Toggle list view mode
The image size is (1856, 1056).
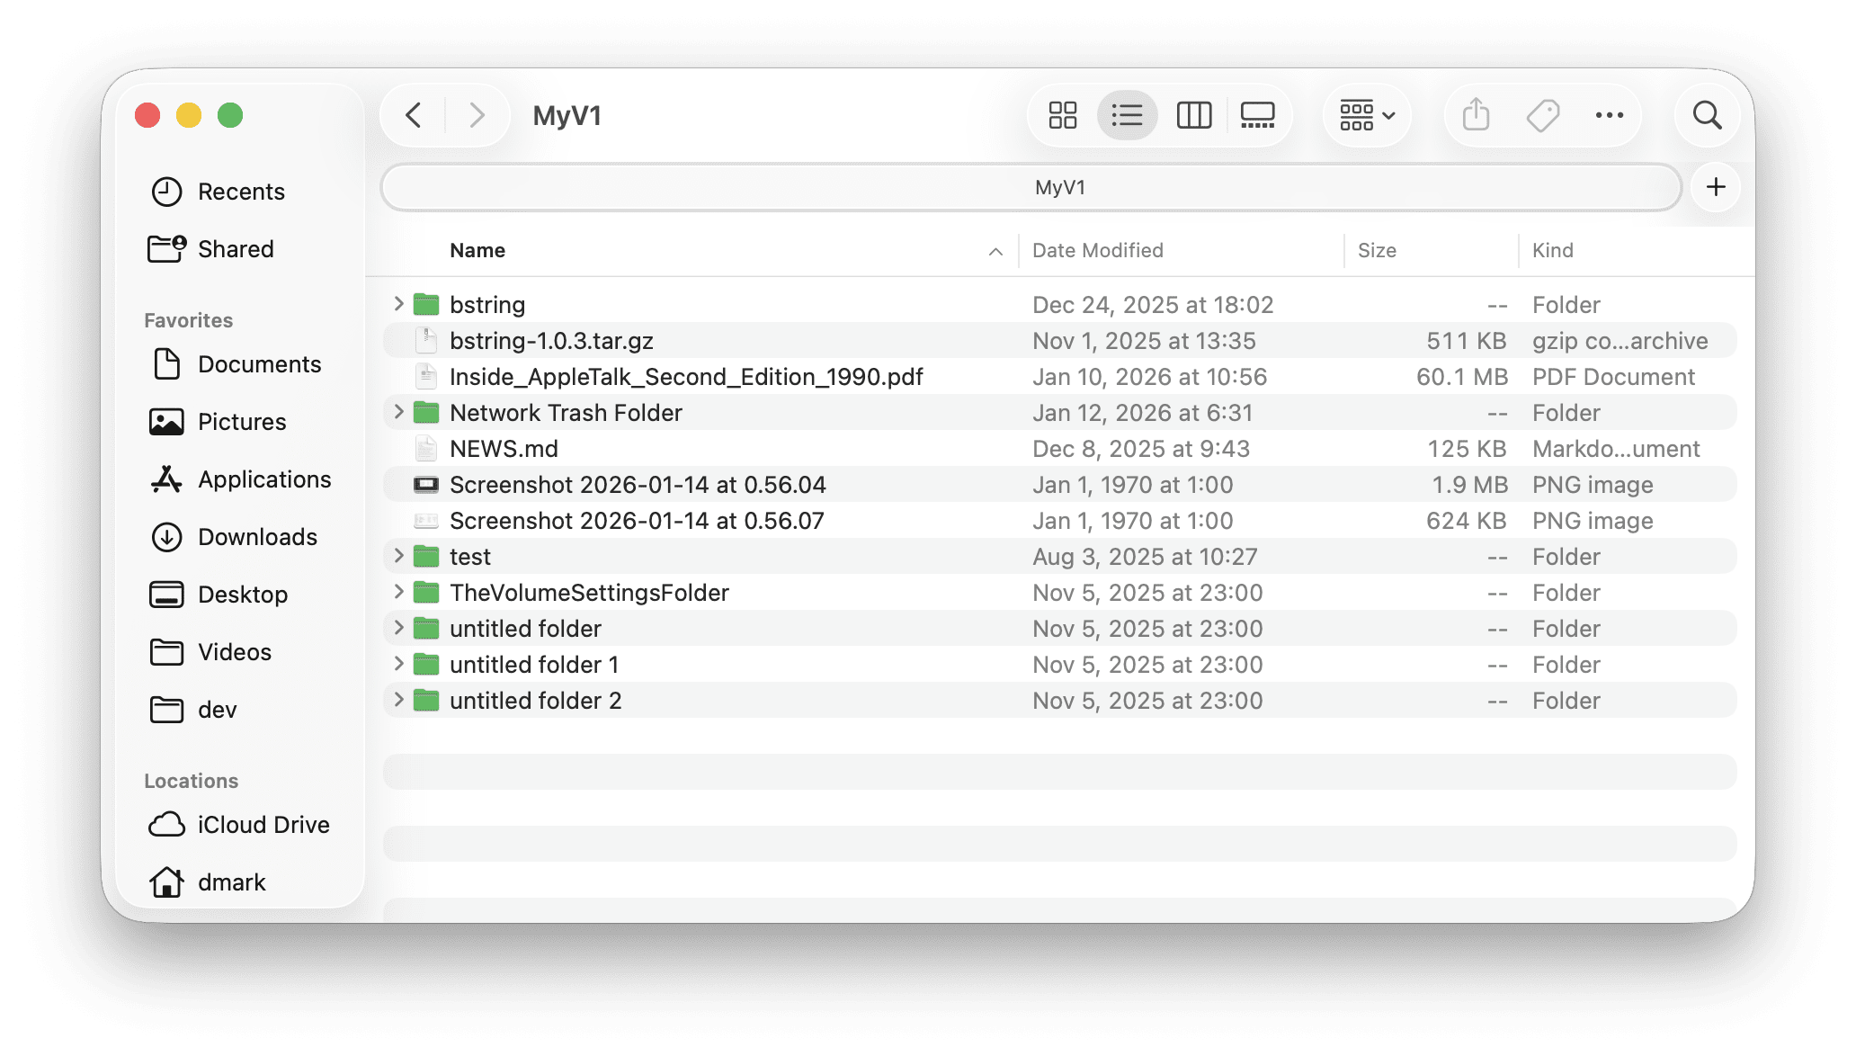(x=1127, y=115)
